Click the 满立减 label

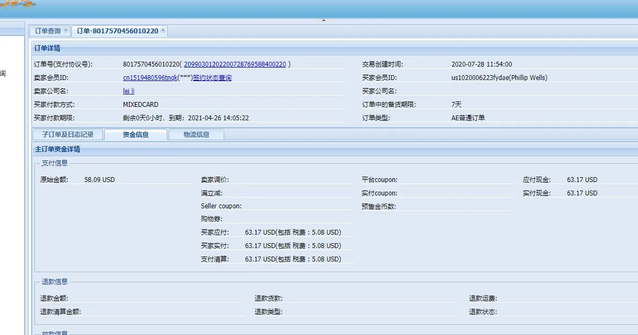[212, 193]
